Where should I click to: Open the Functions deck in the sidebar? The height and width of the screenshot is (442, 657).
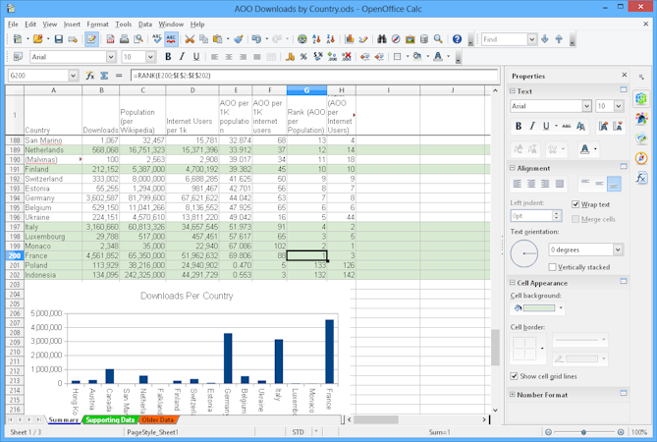641,178
